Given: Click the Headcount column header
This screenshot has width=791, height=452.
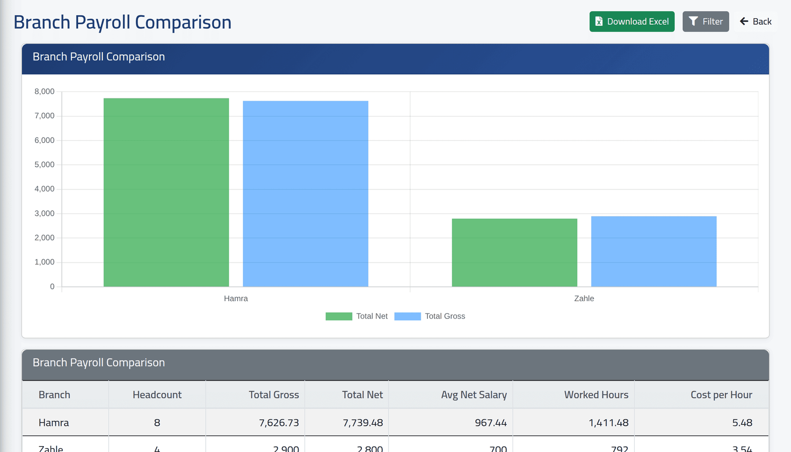Looking at the screenshot, I should pos(157,395).
